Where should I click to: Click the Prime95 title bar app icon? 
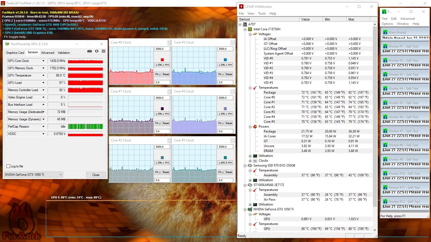[384, 12]
